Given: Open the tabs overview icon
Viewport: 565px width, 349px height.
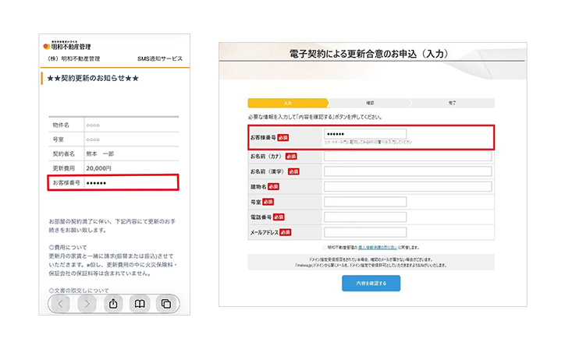Looking at the screenshot, I should (x=165, y=303).
